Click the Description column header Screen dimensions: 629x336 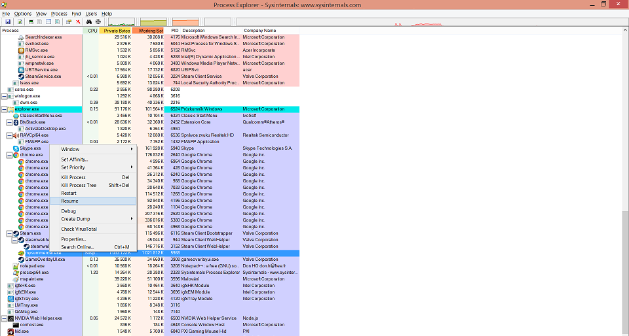pos(211,31)
